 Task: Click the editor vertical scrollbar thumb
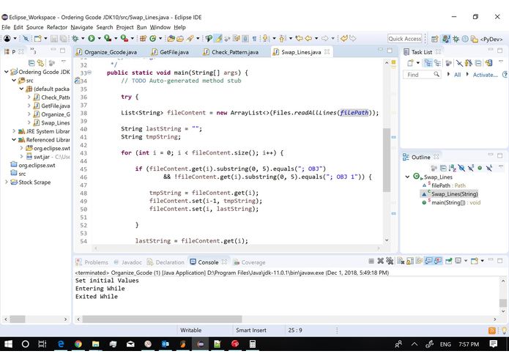pos(386,160)
